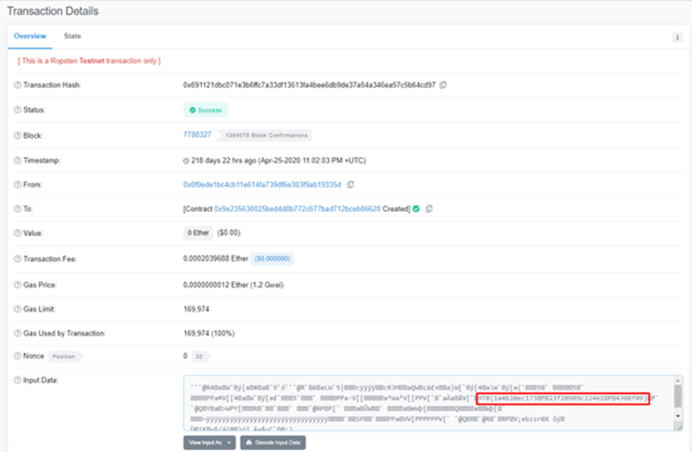The image size is (692, 452).
Task: Click the Success status badge
Action: pyautogui.click(x=206, y=110)
